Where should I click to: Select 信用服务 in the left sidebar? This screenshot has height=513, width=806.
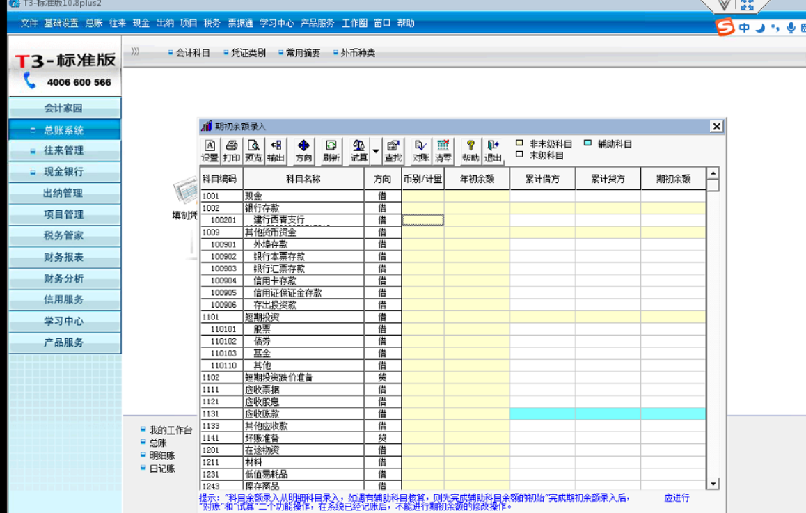coord(65,300)
